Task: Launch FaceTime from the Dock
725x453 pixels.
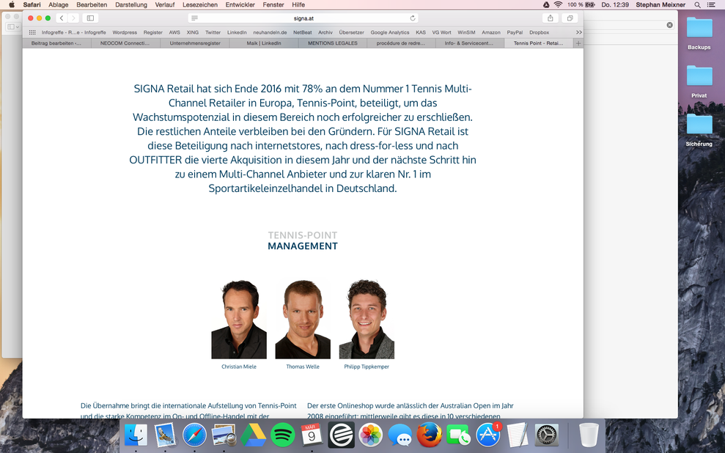Action: [x=459, y=435]
